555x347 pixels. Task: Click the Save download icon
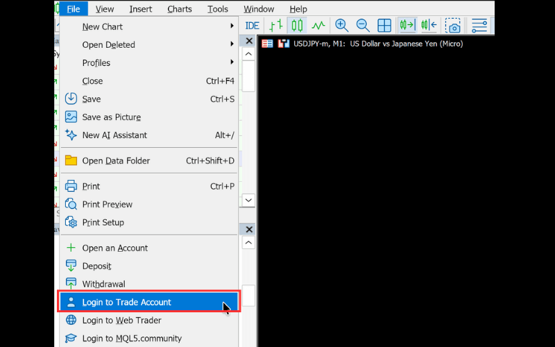point(71,99)
